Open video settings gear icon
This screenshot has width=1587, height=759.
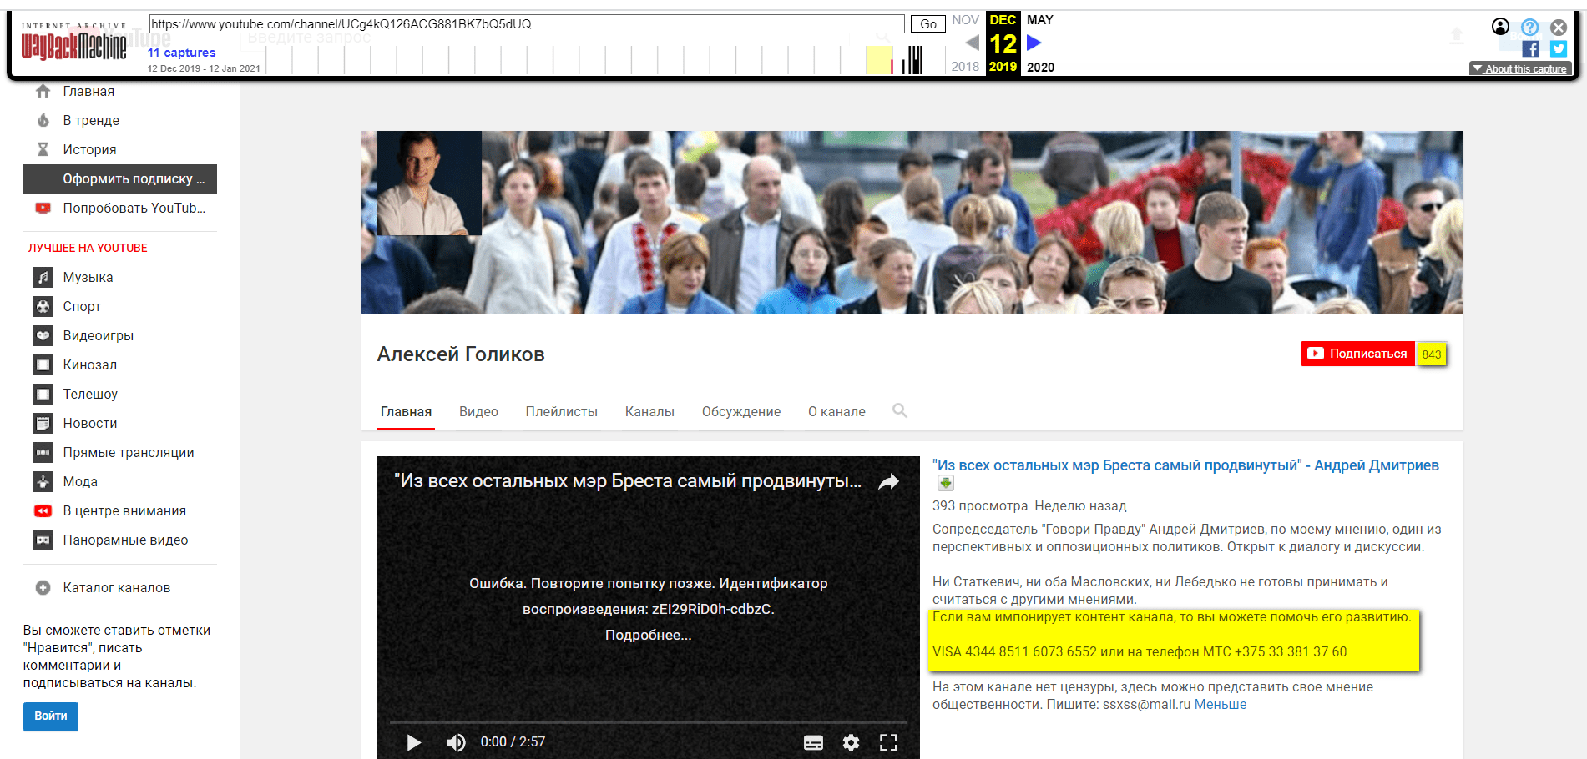(x=851, y=742)
